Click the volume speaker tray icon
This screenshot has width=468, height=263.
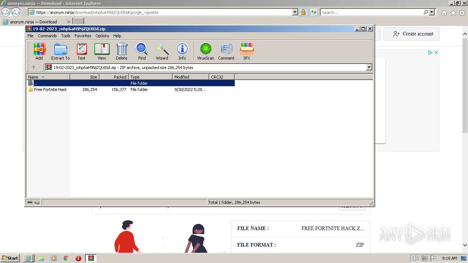[x=416, y=258]
